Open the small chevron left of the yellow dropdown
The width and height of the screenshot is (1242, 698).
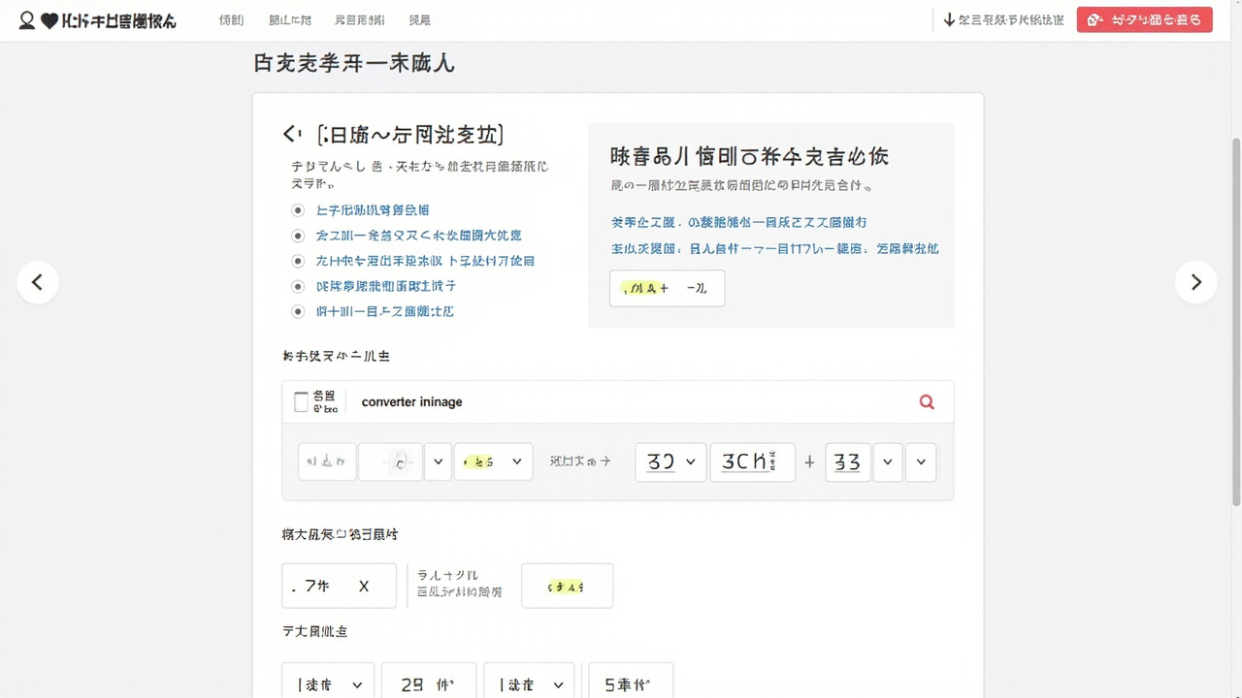tap(438, 462)
